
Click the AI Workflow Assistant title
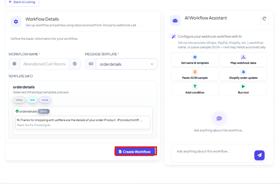(206, 18)
